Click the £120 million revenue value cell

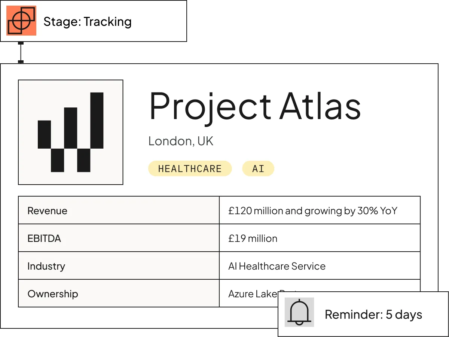(x=320, y=210)
